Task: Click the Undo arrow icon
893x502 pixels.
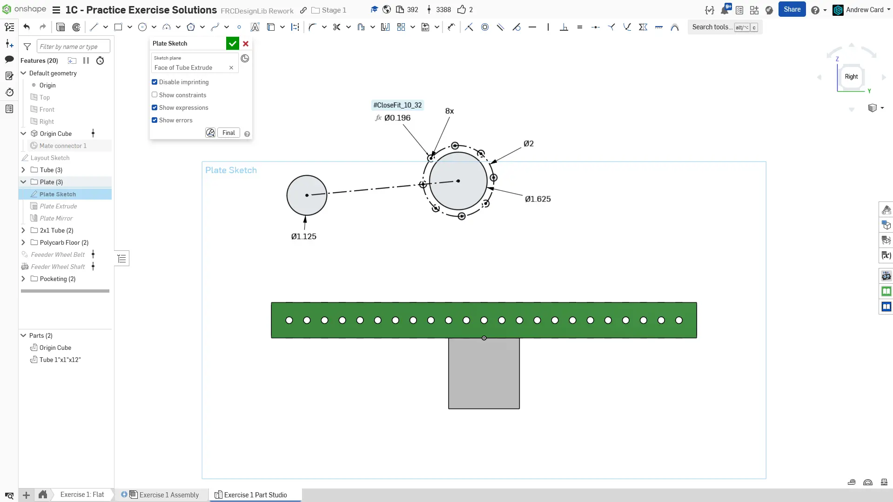Action: click(x=27, y=27)
